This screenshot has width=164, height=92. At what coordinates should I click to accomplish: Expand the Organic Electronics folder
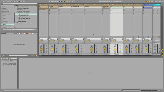pyautogui.click(x=16, y=21)
